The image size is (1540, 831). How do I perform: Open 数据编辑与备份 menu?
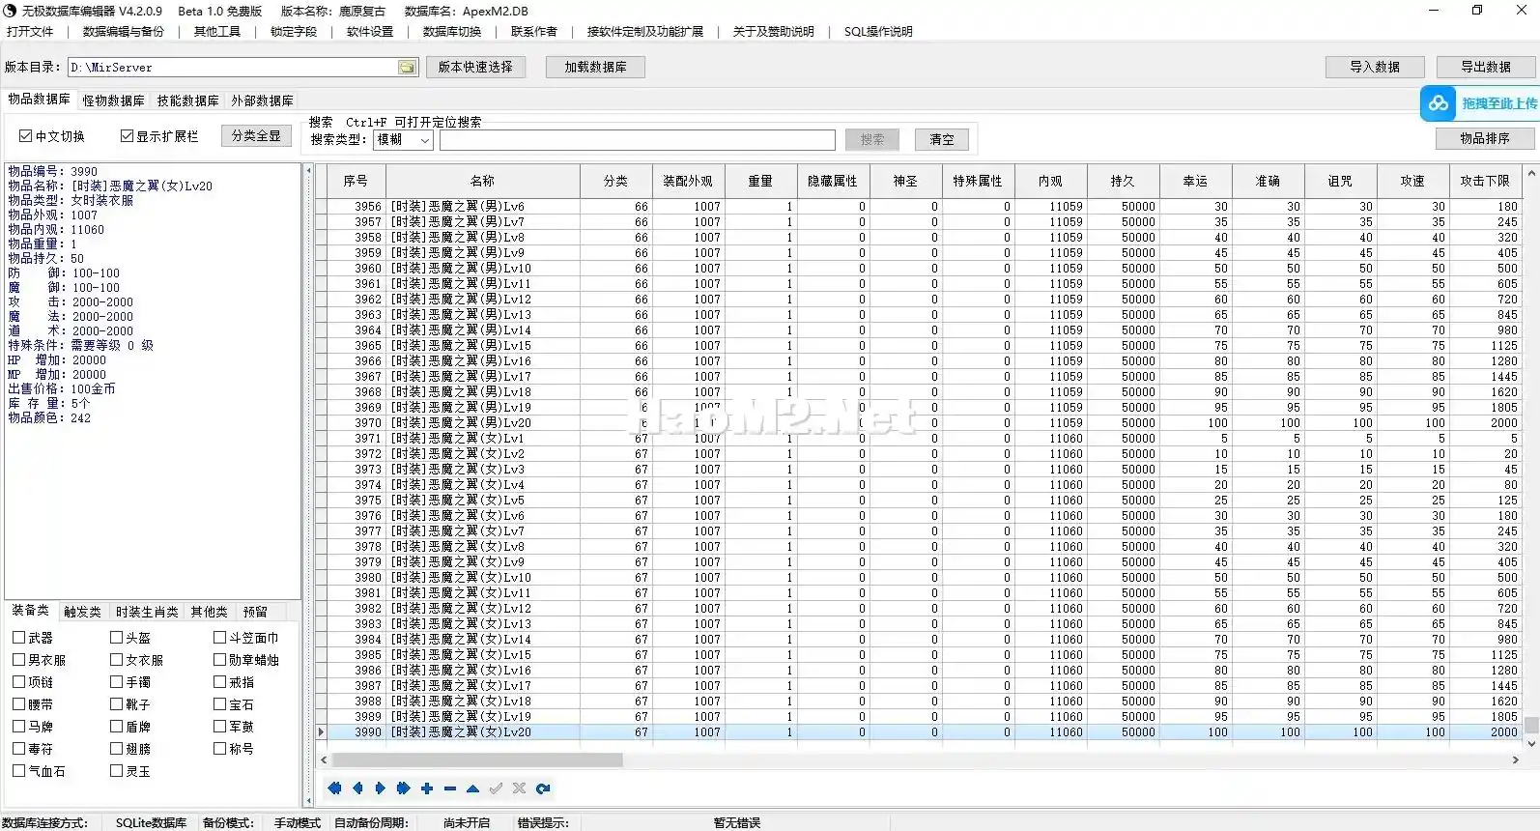[123, 32]
